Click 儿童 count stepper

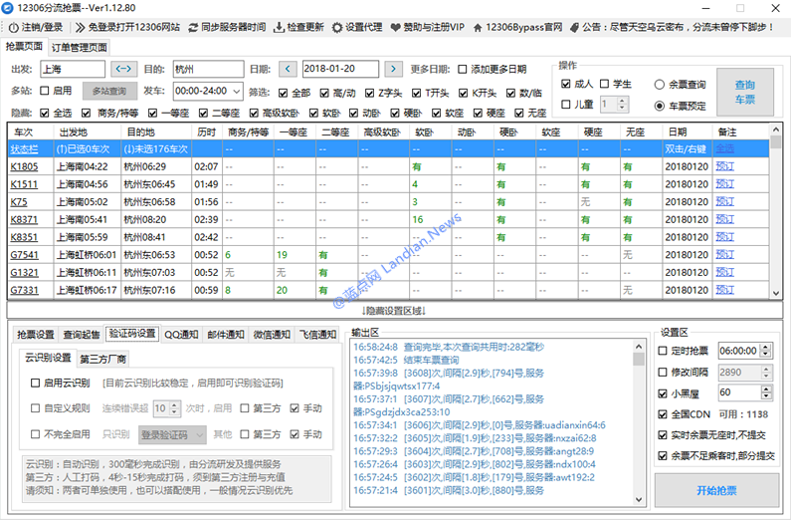(x=622, y=104)
